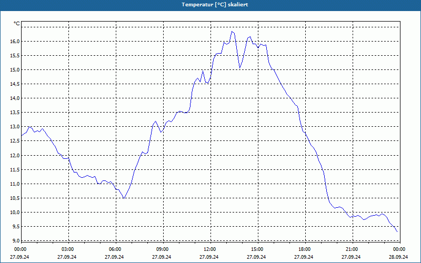Image resolution: width=421 pixels, height=263 pixels.
Task: Pick the '27.09.24' date under 18:00
Action: pos(304,257)
